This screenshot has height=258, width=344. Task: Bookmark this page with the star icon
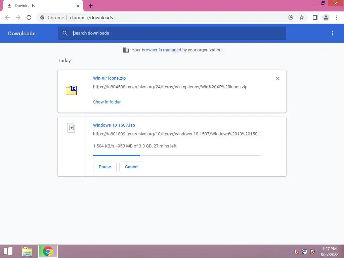click(302, 17)
